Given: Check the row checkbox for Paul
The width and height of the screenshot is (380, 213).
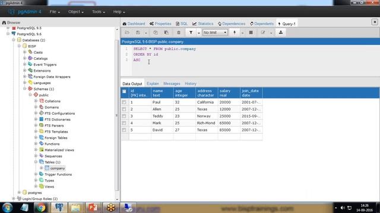Looking at the screenshot, I should [x=124, y=102].
